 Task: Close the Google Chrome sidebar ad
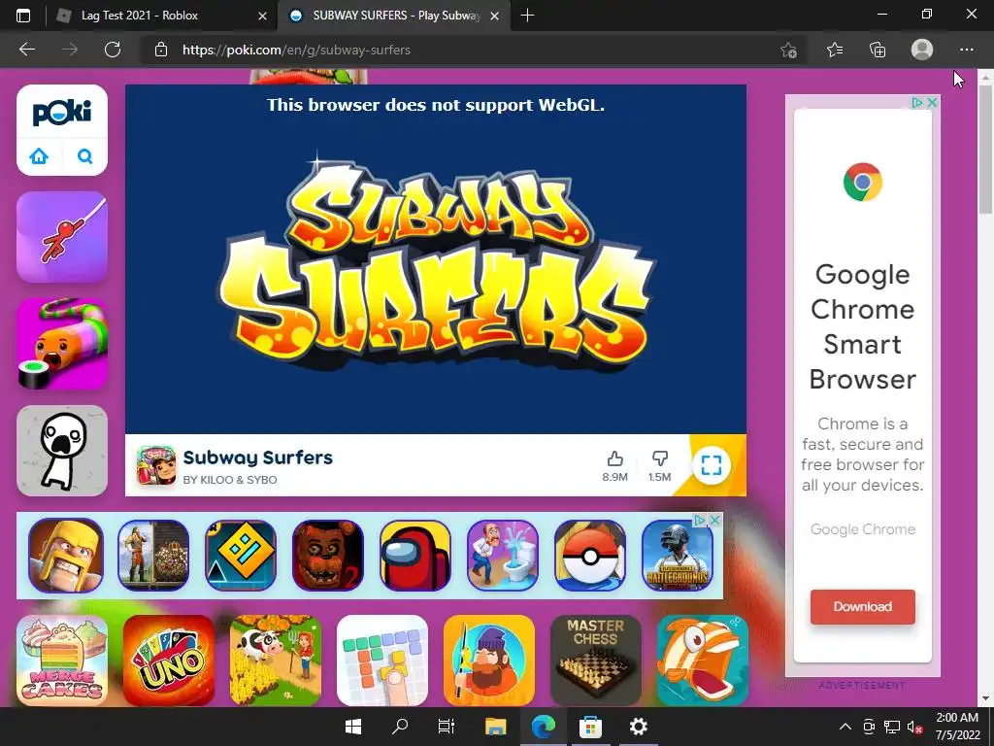(x=932, y=102)
